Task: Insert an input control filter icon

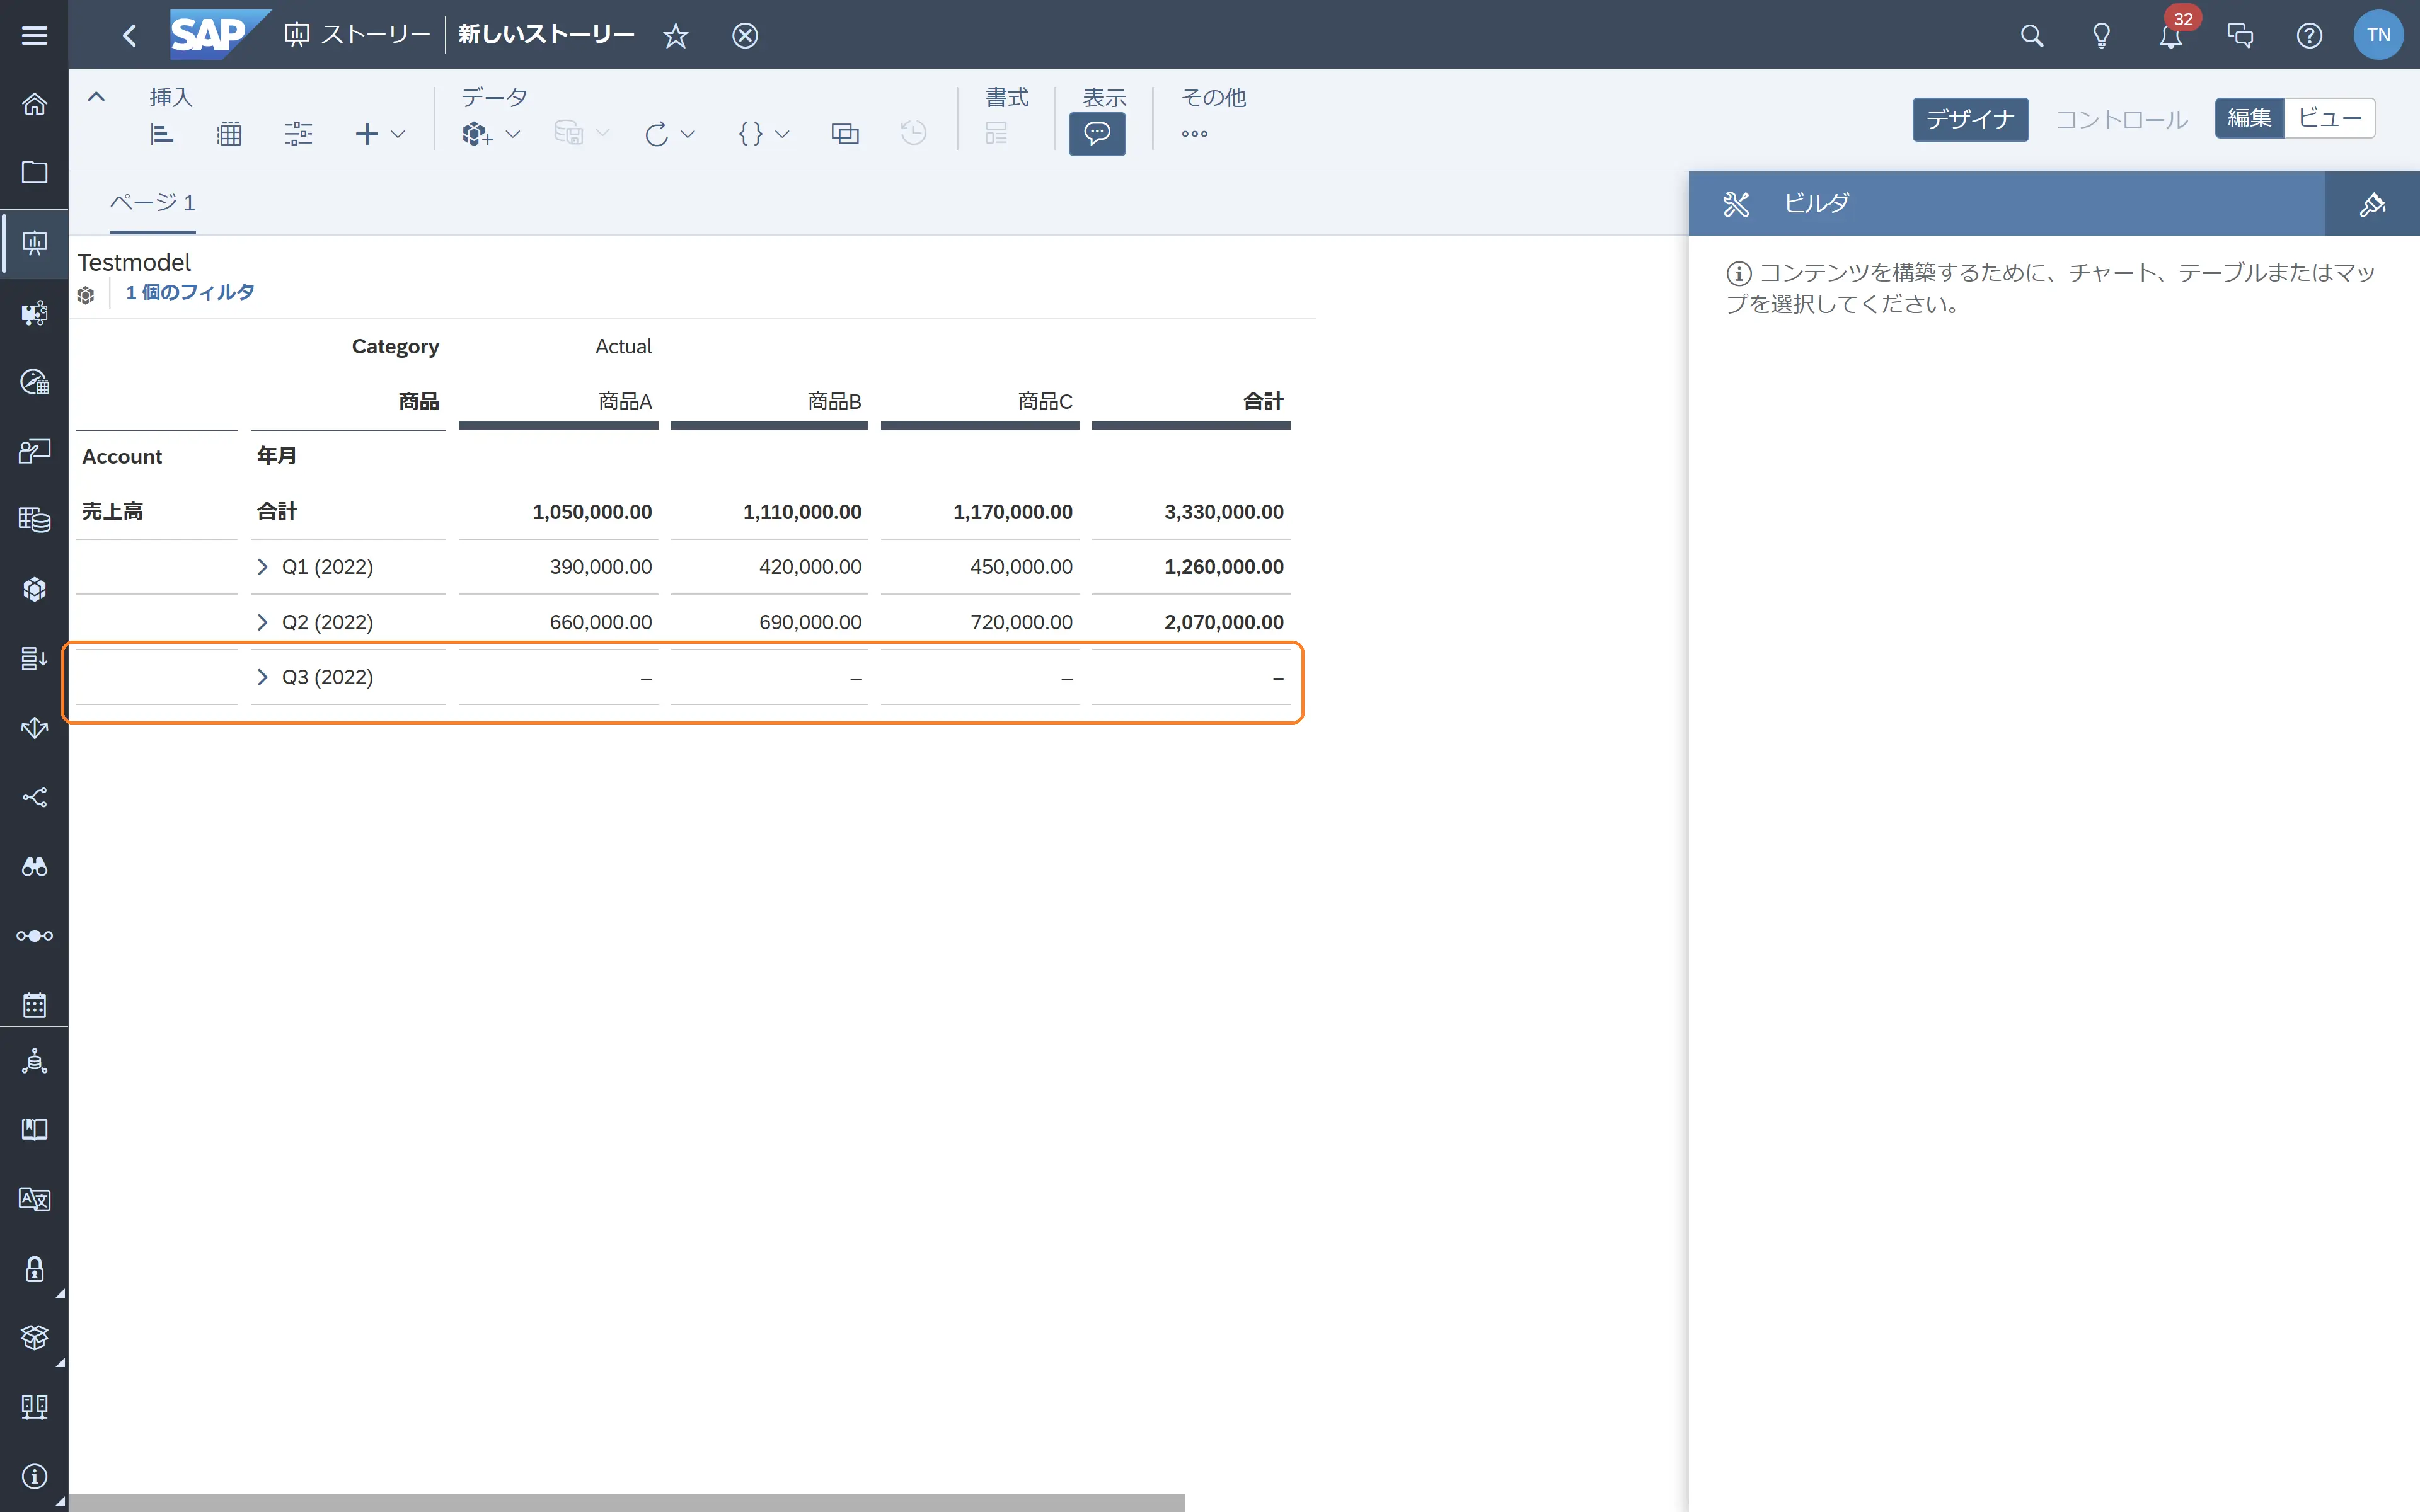Action: 298,133
